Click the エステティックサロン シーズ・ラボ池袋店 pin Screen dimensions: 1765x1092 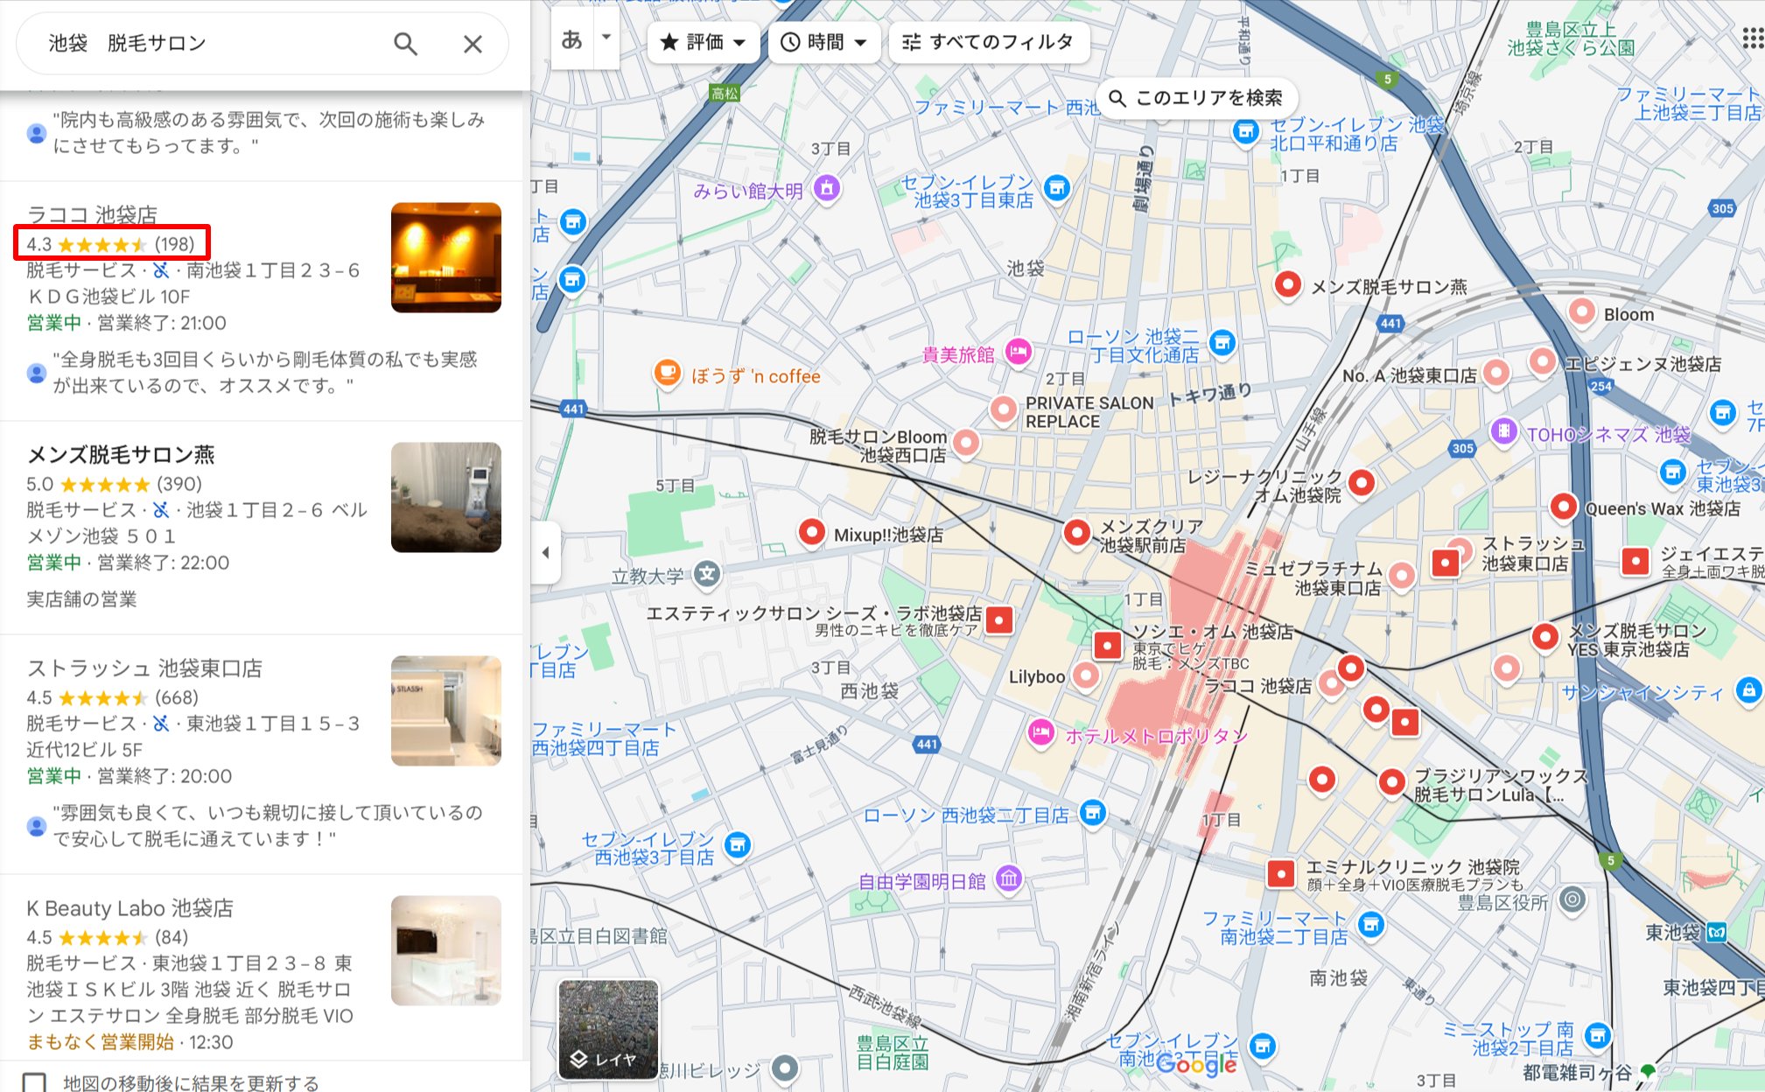point(999,620)
